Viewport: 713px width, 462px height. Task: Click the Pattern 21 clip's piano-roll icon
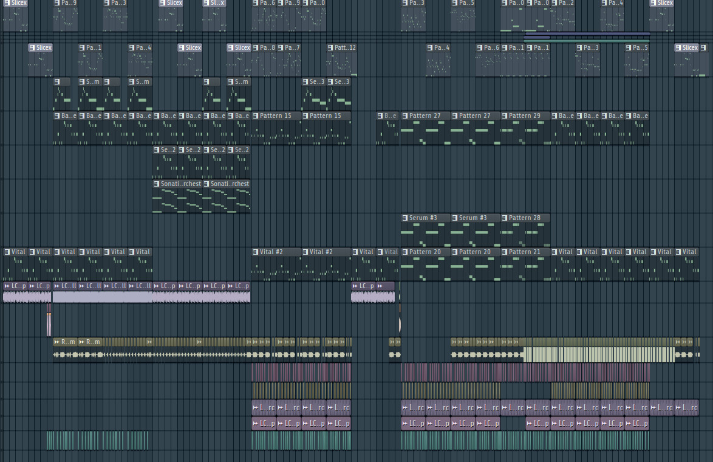[505, 252]
